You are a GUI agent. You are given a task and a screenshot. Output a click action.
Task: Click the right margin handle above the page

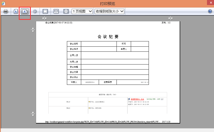[x=170, y=18]
